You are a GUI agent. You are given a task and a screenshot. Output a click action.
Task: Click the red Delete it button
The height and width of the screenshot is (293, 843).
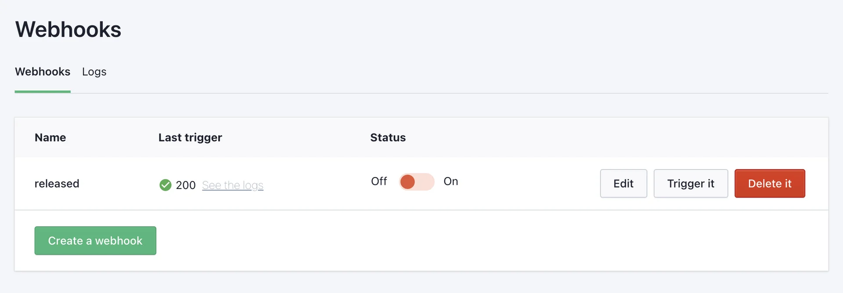[x=769, y=184]
